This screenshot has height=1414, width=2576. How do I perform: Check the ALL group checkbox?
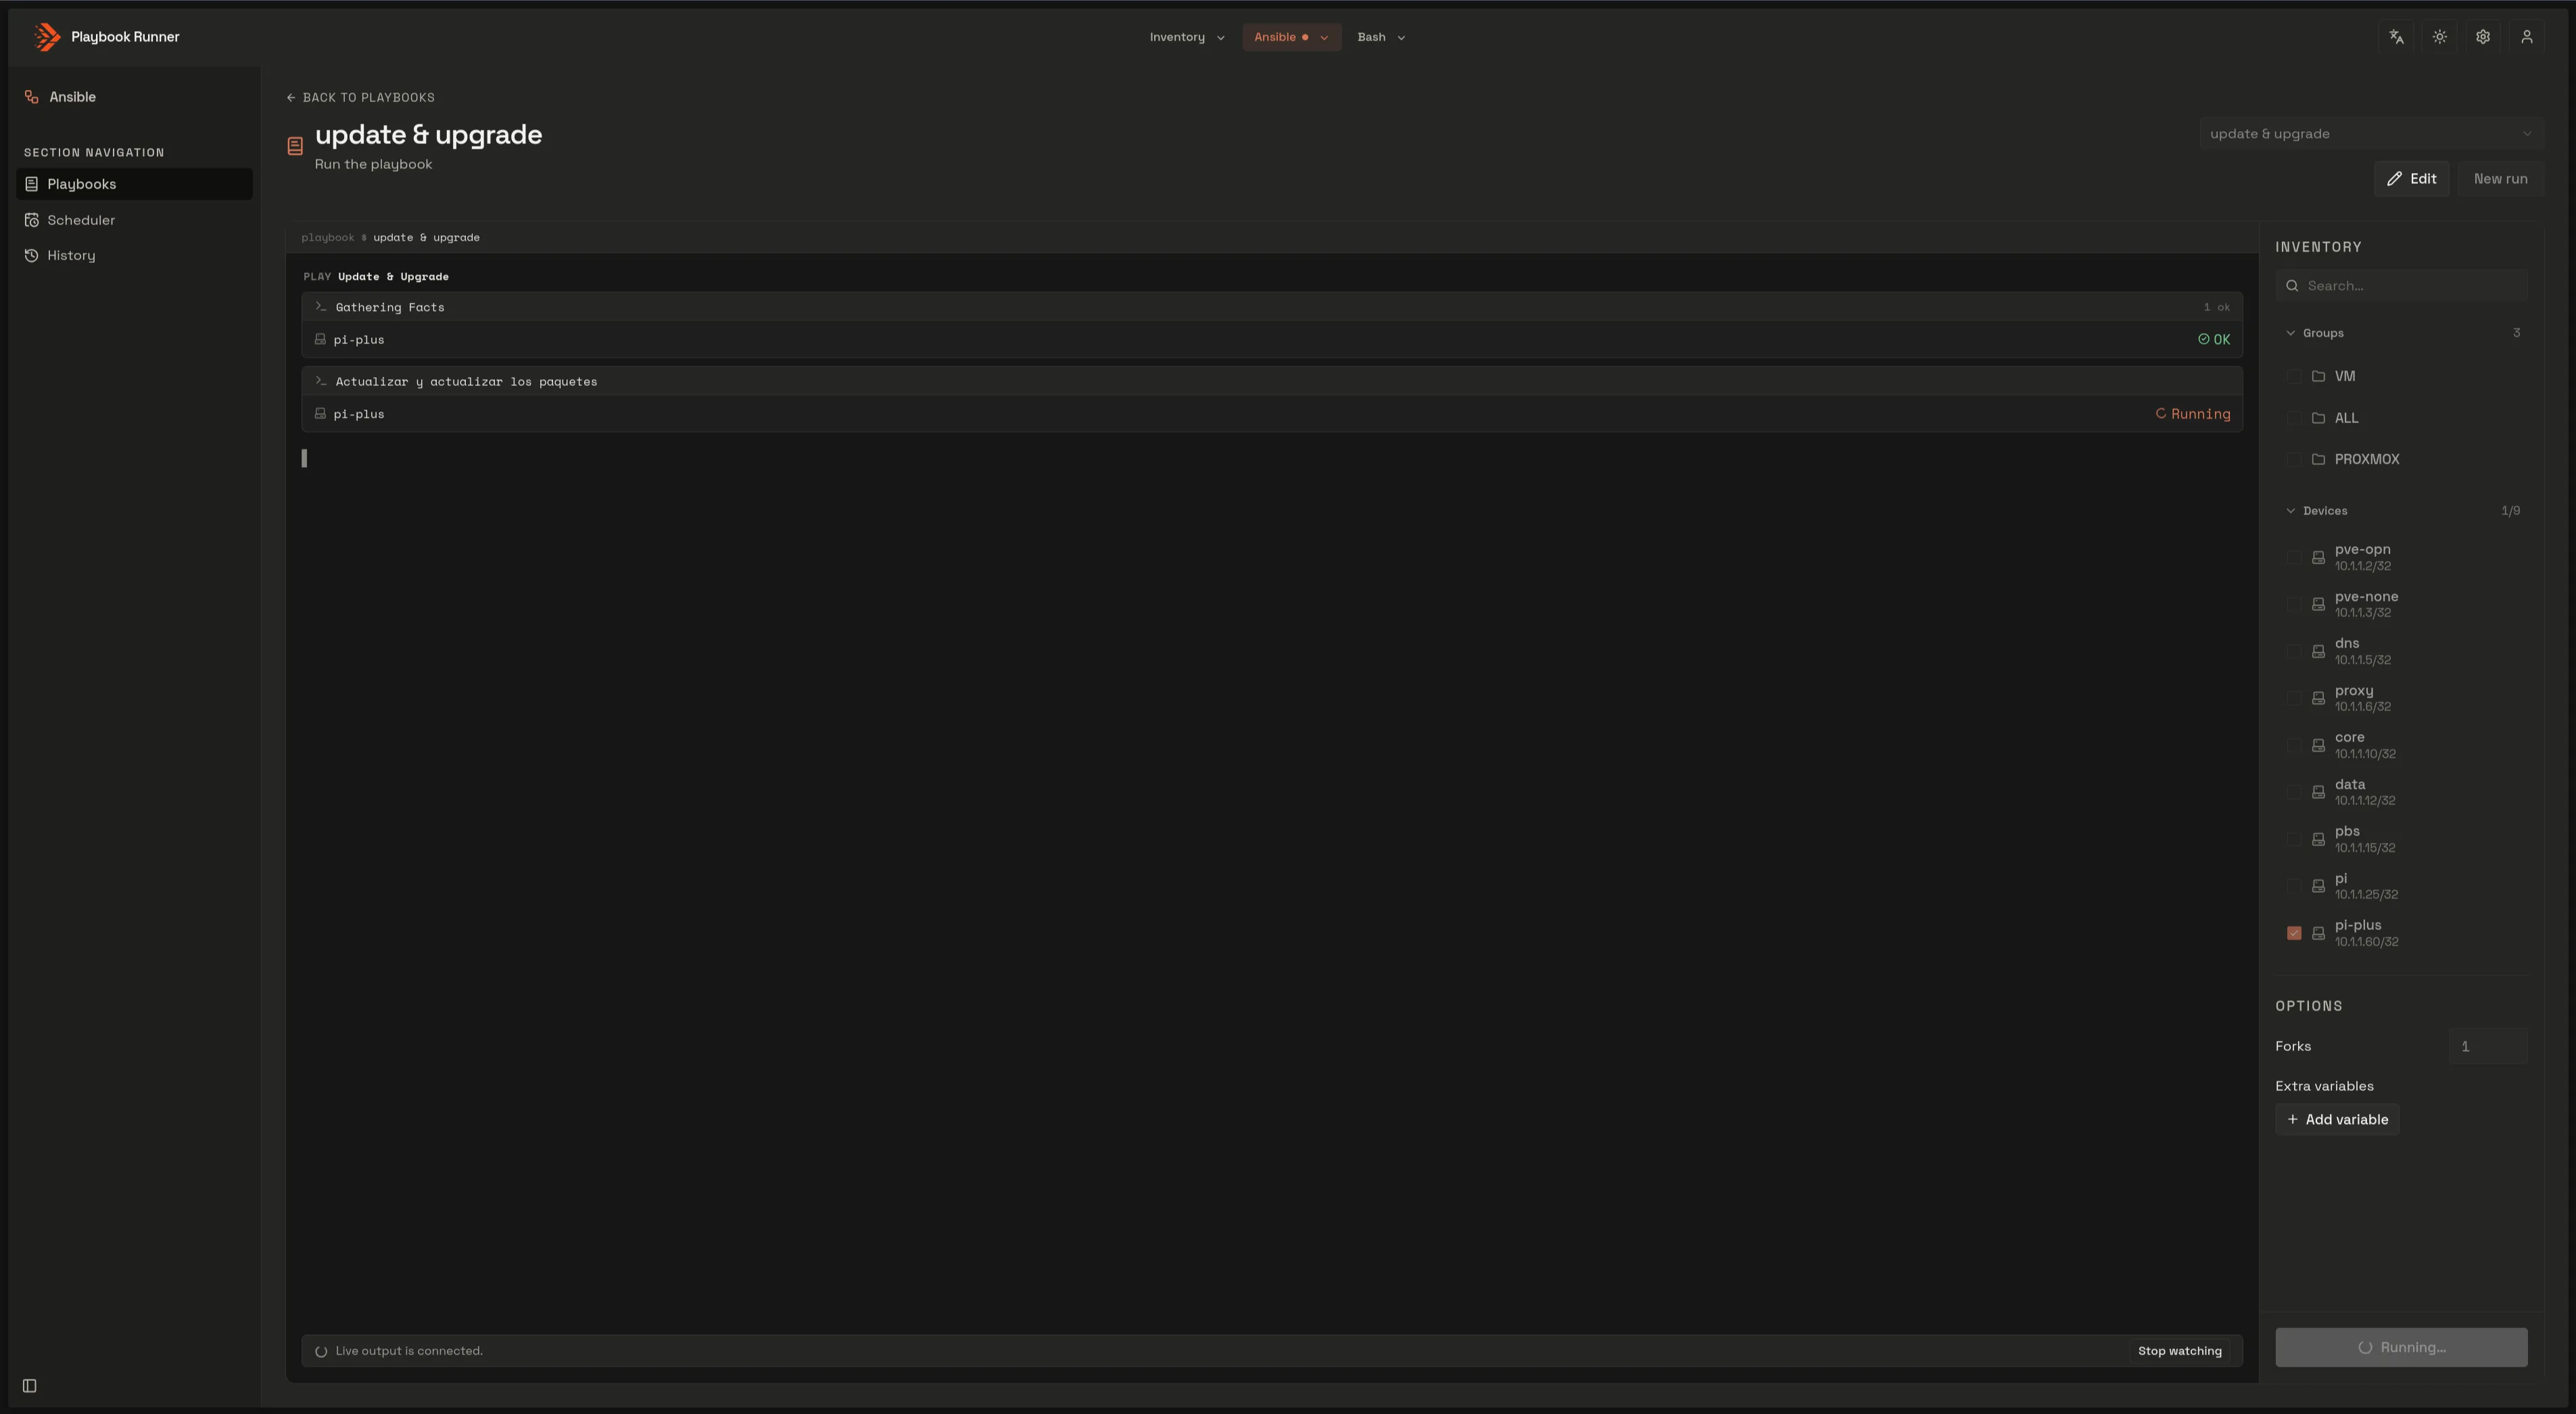(x=2294, y=418)
